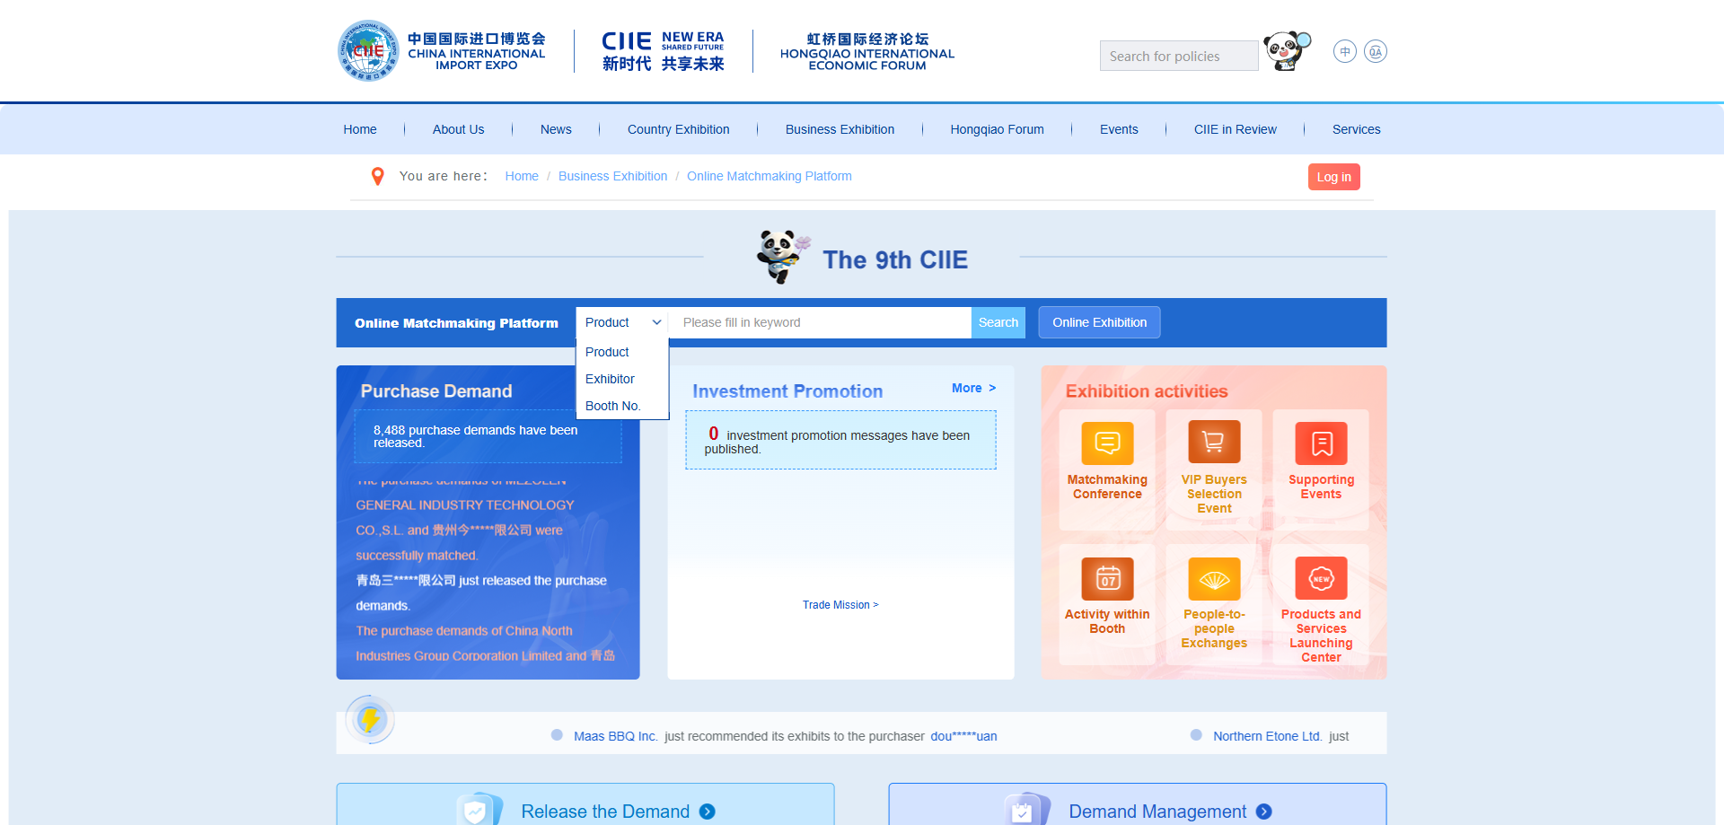The image size is (1724, 825).
Task: Click the Home breadcrumb link
Action: click(x=522, y=176)
